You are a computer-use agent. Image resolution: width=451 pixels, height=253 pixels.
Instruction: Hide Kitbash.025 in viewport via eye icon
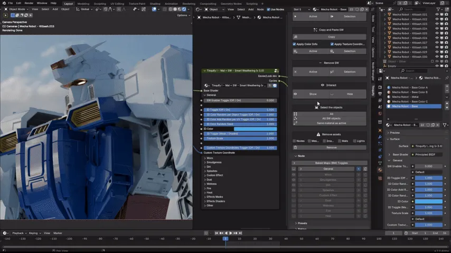pyautogui.click(x=437, y=33)
